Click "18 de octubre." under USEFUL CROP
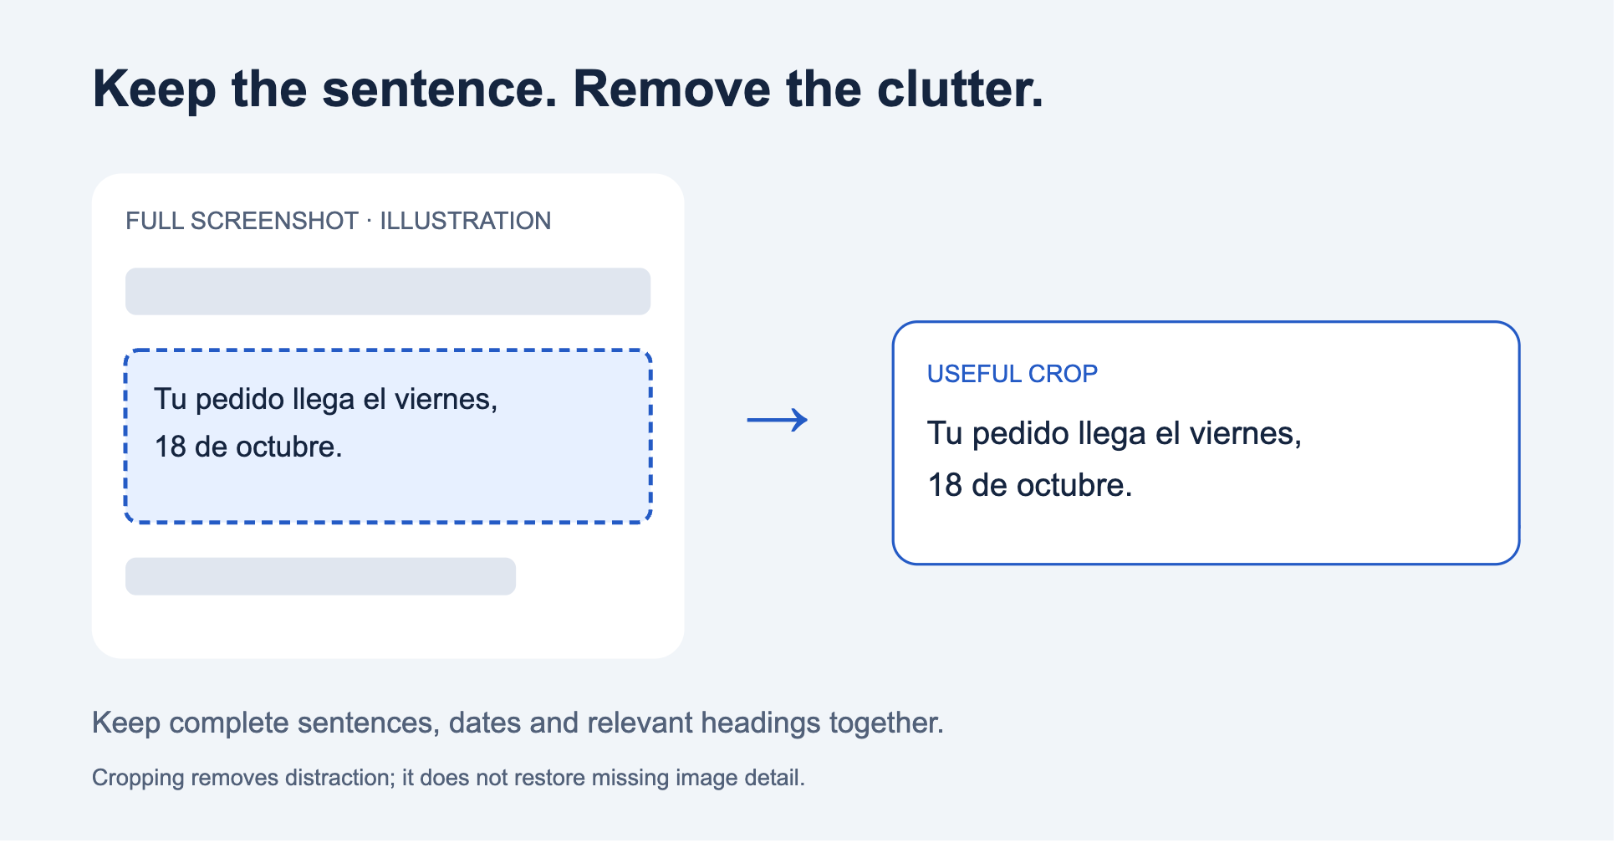The width and height of the screenshot is (1617, 843). coord(1030,485)
